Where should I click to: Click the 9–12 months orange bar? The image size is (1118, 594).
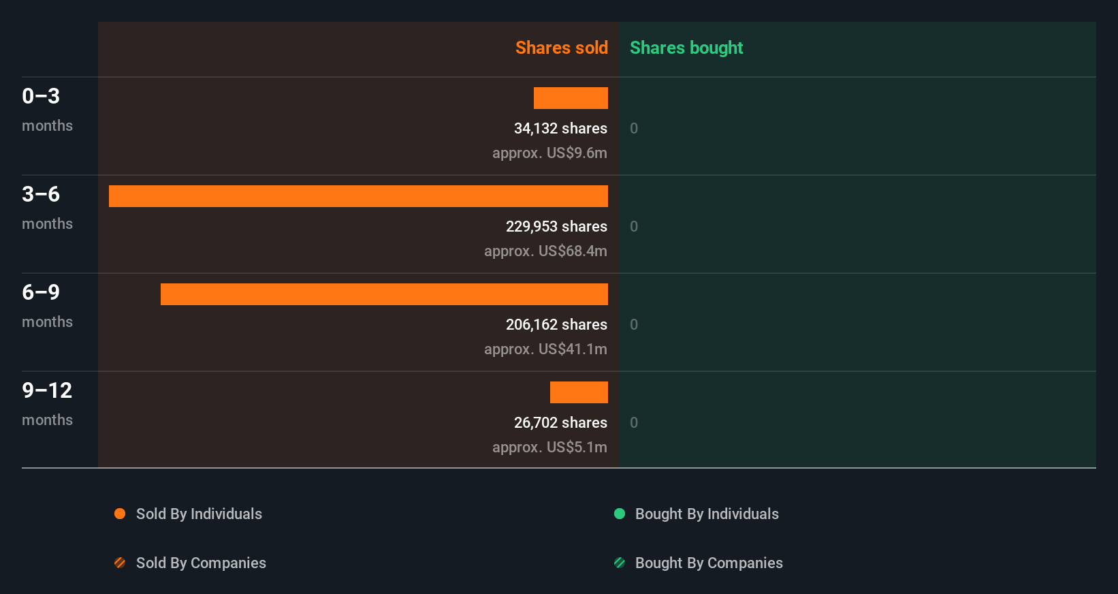coord(579,392)
